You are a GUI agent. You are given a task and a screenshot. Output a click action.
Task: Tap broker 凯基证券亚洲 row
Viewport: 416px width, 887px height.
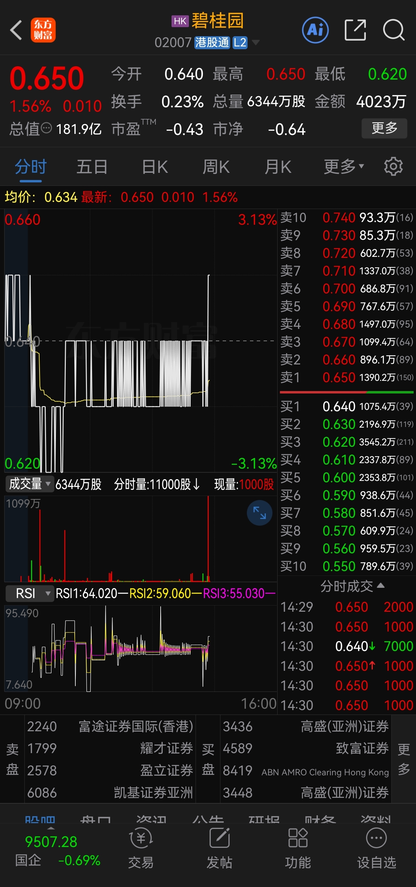110,792
